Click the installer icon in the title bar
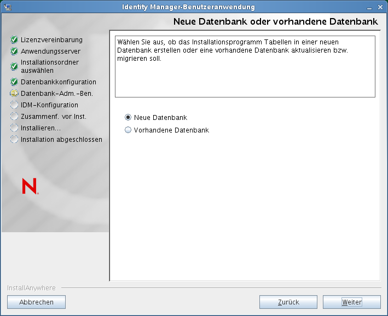Image resolution: width=388 pixels, height=316 pixels. pyautogui.click(x=8, y=7)
